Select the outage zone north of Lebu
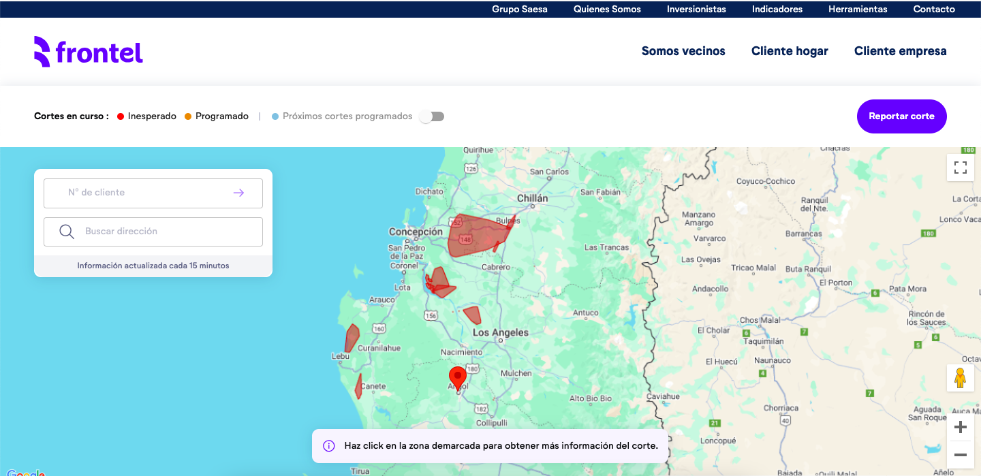The height and width of the screenshot is (476, 981). click(352, 338)
